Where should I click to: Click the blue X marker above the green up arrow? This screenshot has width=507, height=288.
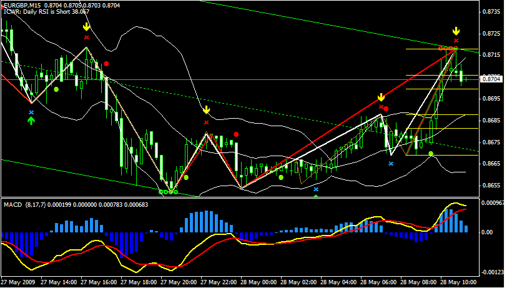[31, 112]
